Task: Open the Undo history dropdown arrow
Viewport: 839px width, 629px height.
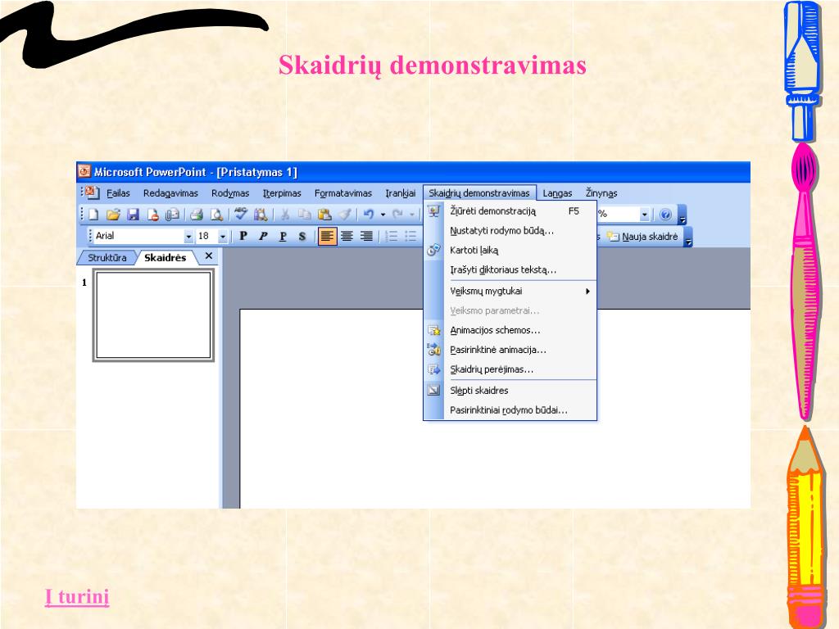Action: pos(383,215)
